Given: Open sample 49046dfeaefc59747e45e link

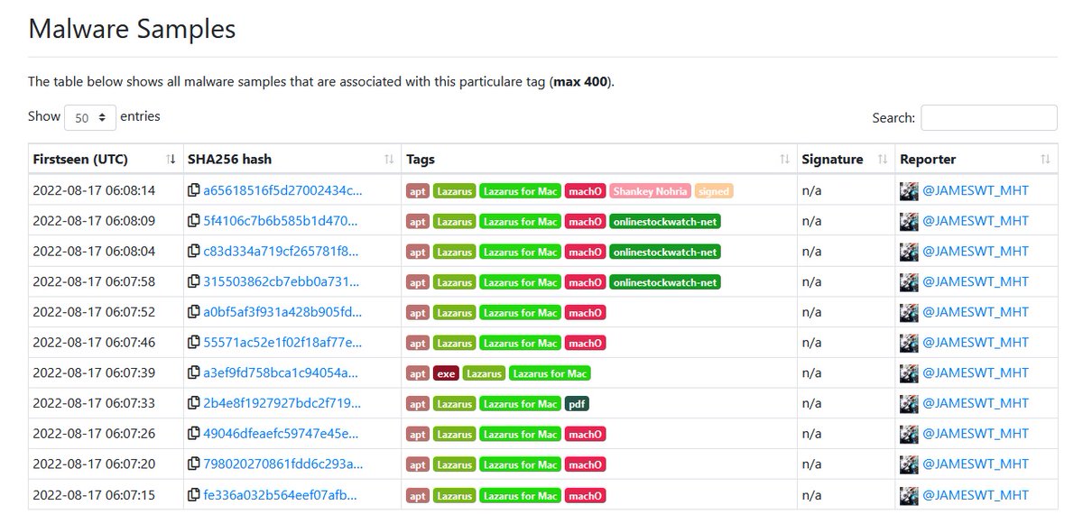Looking at the screenshot, I should click(282, 435).
